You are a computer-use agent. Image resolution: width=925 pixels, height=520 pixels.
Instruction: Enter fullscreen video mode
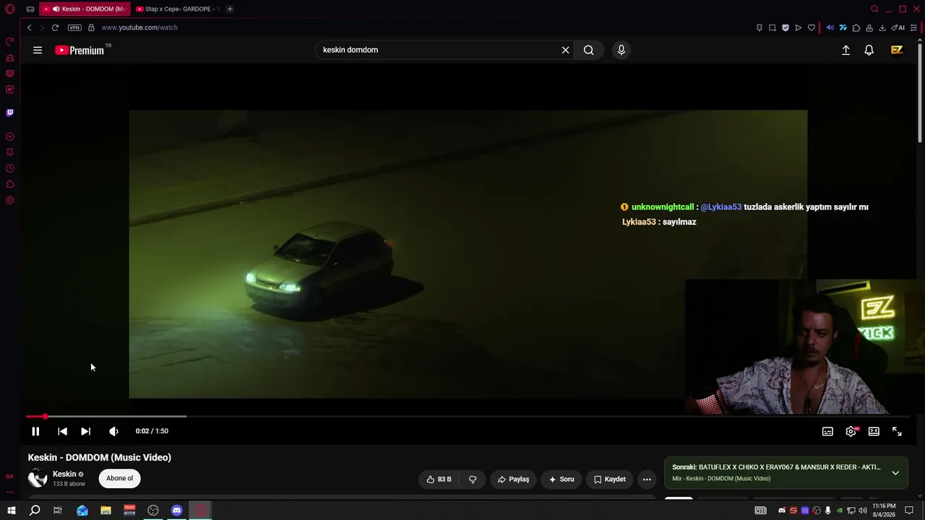click(897, 431)
